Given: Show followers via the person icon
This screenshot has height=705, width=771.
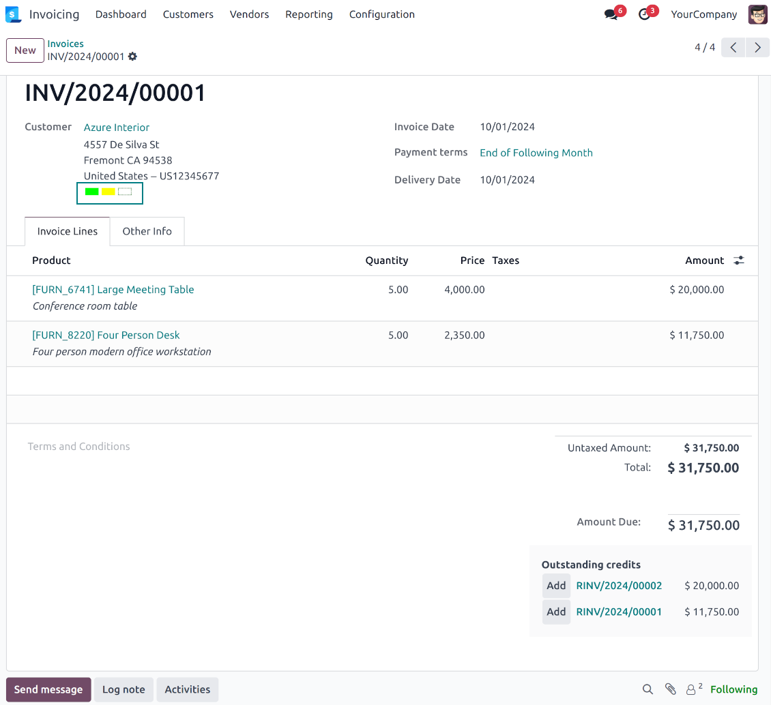Looking at the screenshot, I should pyautogui.click(x=693, y=689).
